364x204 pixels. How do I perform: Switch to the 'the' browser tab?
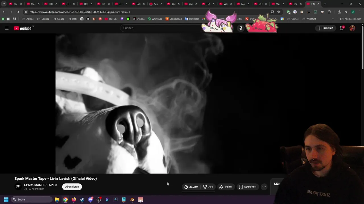point(104,4)
